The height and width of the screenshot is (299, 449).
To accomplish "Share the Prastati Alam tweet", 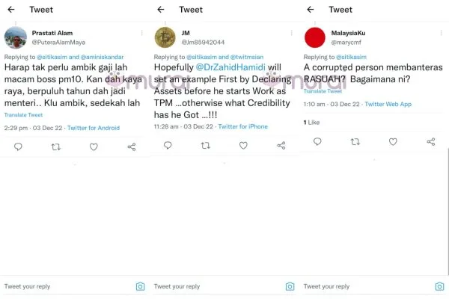I will pos(132,147).
